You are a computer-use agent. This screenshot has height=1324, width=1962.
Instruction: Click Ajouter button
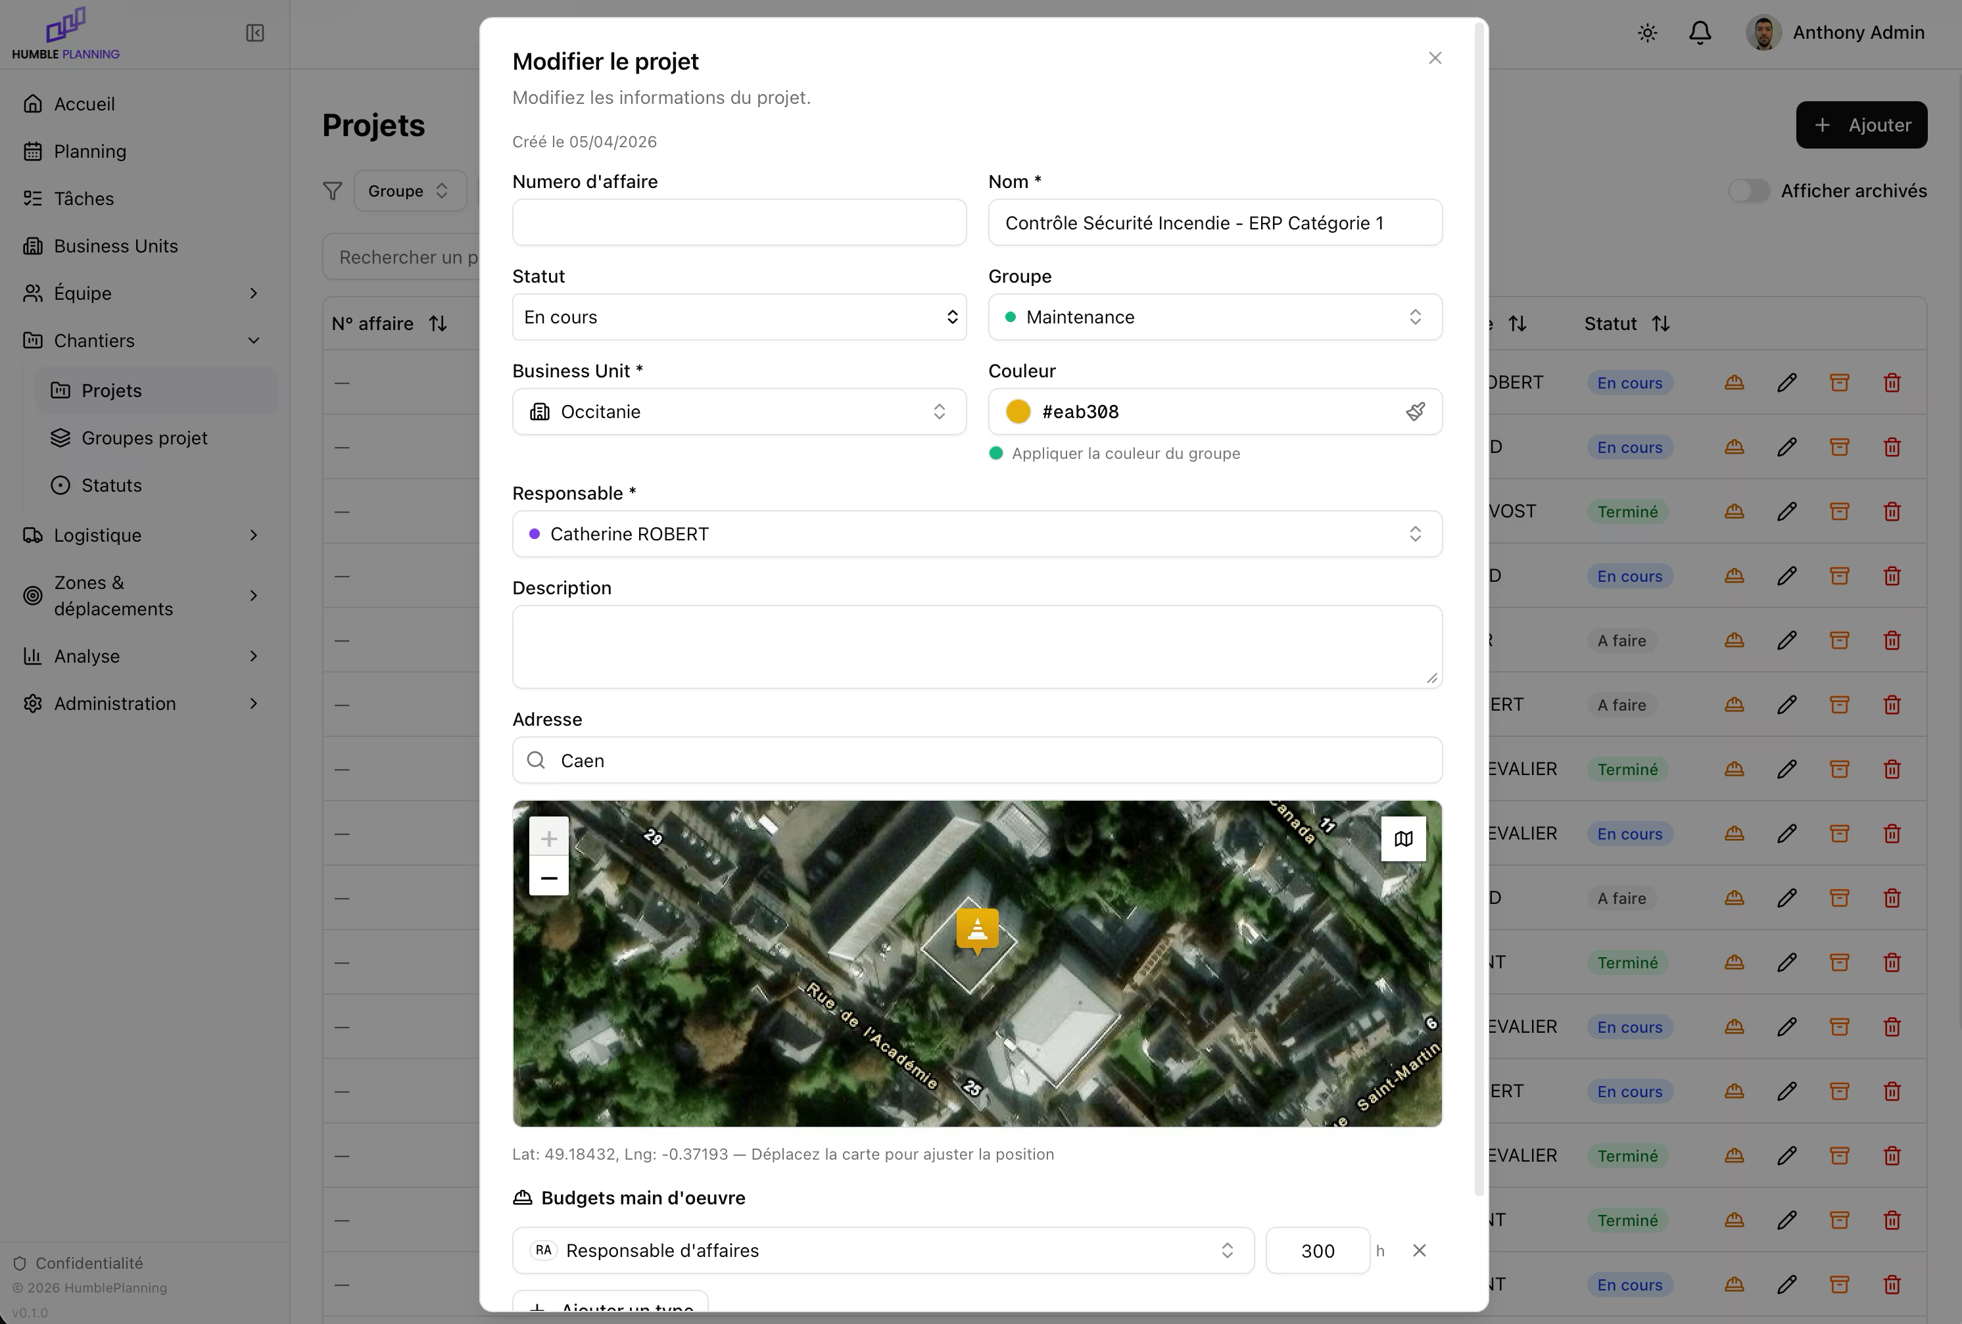tap(1861, 125)
